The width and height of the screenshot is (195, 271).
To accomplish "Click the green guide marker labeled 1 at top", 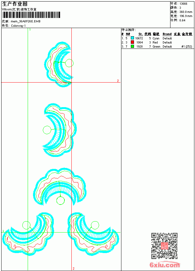I will tap(30, 30).
